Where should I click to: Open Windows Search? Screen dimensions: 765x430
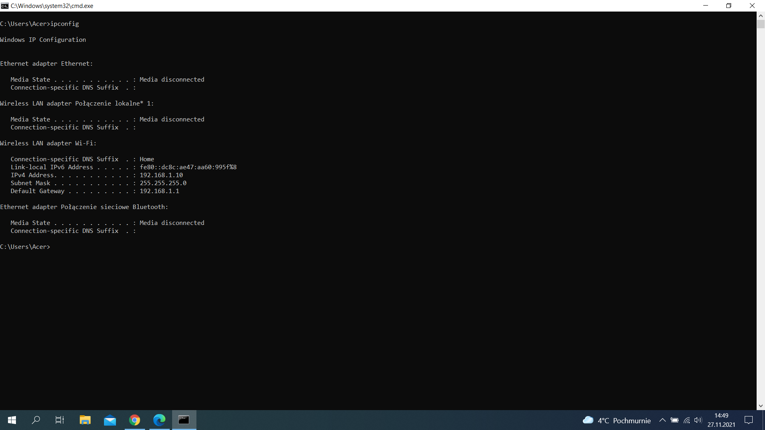click(36, 420)
